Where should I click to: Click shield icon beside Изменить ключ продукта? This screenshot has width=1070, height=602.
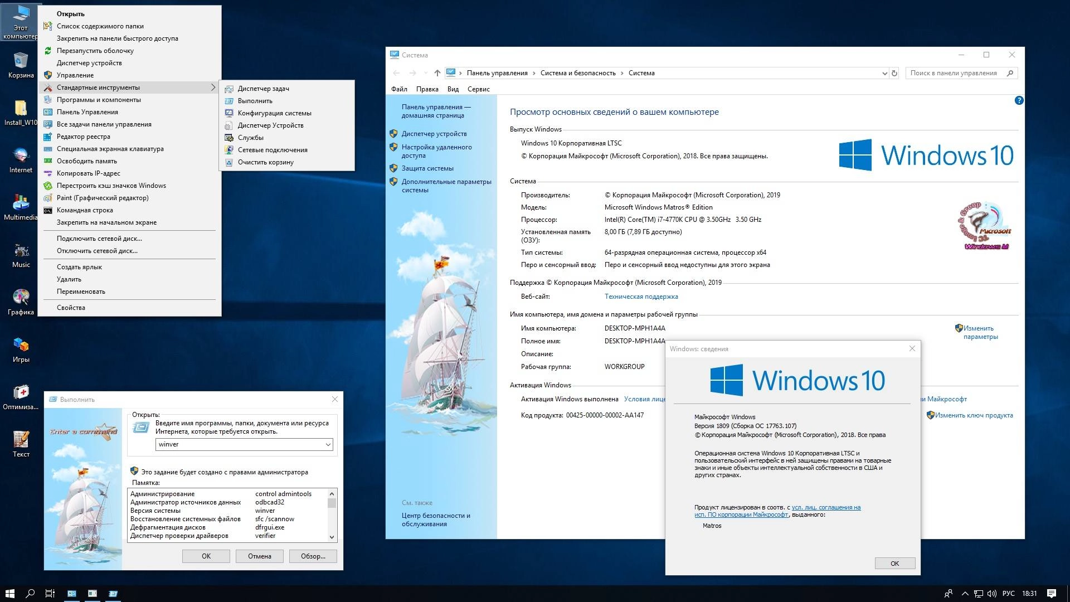click(930, 415)
